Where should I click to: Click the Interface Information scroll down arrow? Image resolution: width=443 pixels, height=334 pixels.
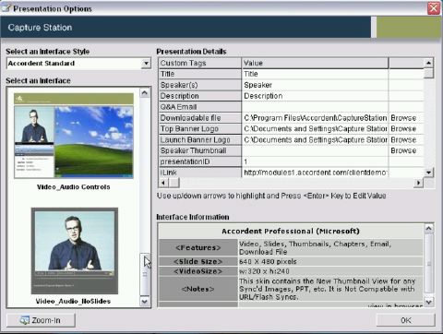(428, 302)
